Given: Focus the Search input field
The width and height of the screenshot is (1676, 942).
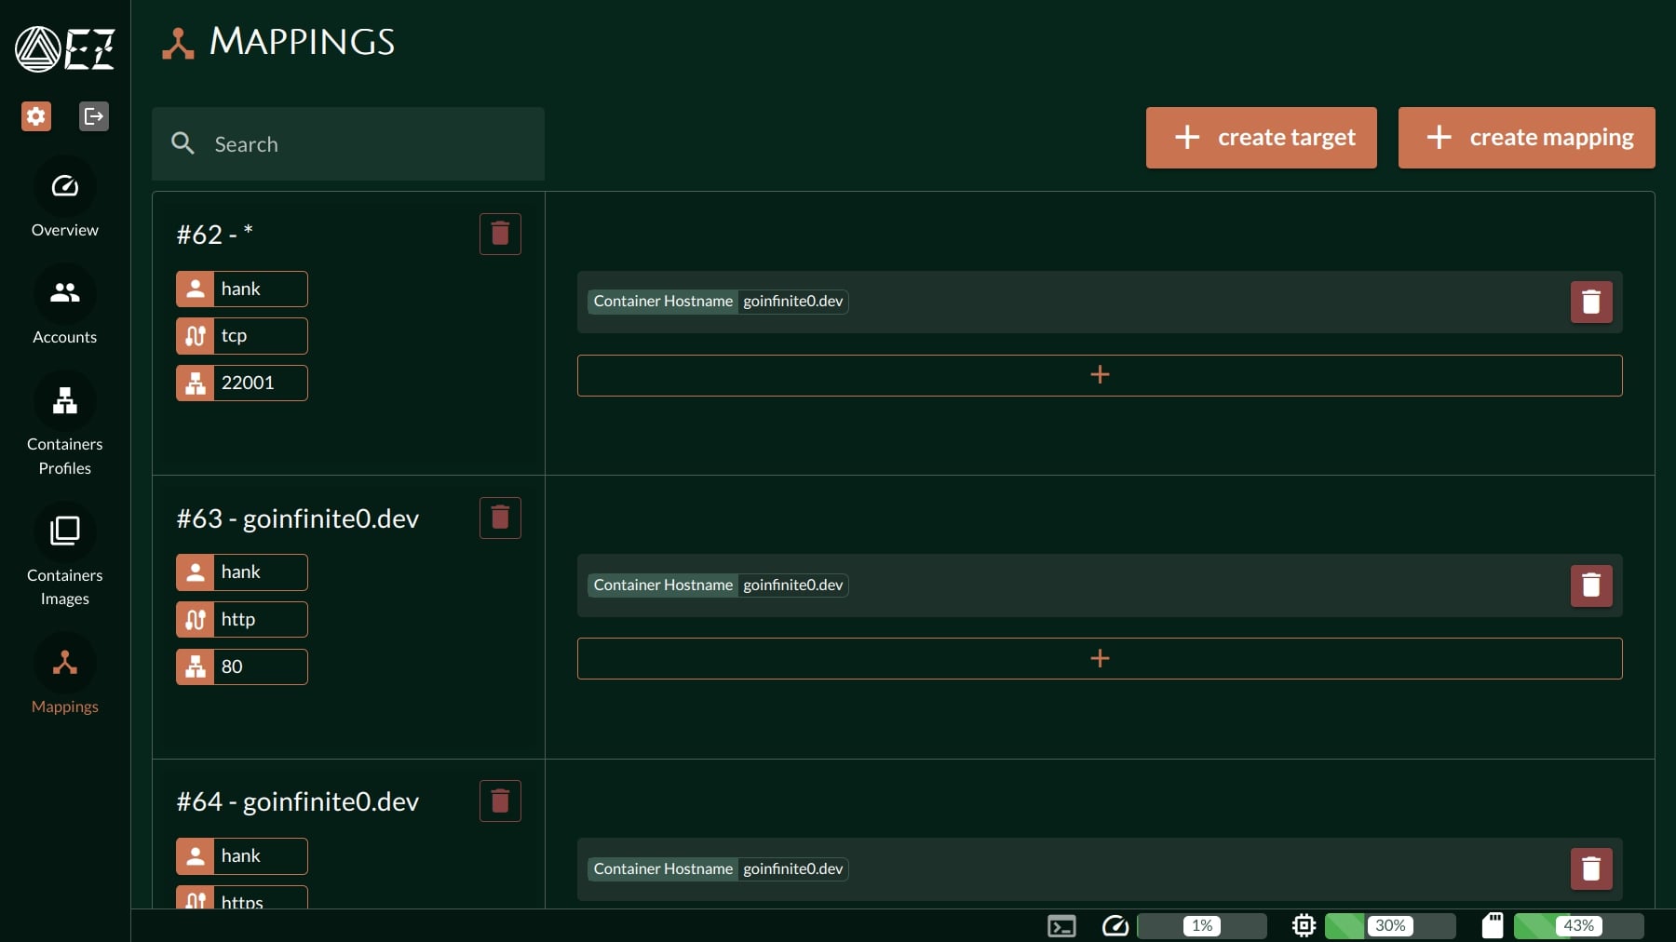Looking at the screenshot, I should point(363,144).
